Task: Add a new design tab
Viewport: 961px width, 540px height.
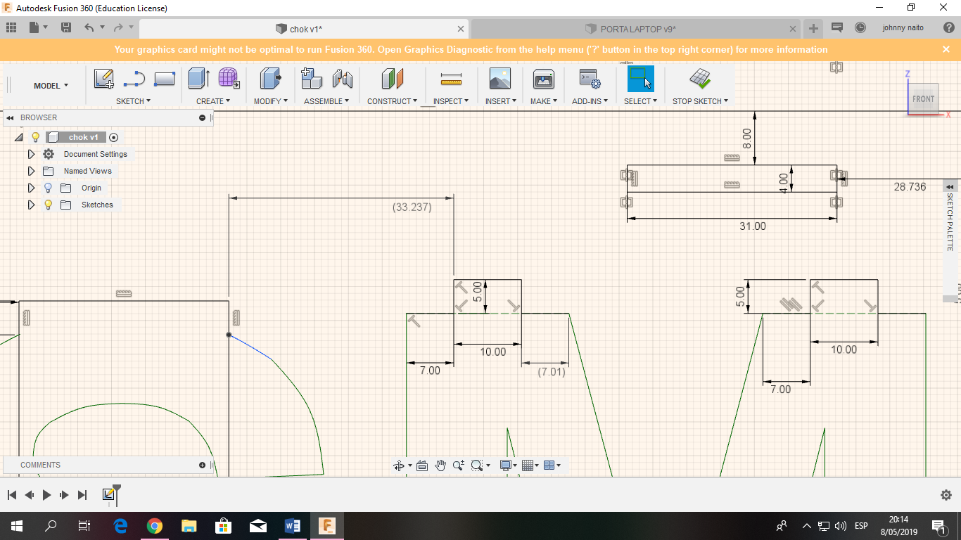Action: [813, 28]
